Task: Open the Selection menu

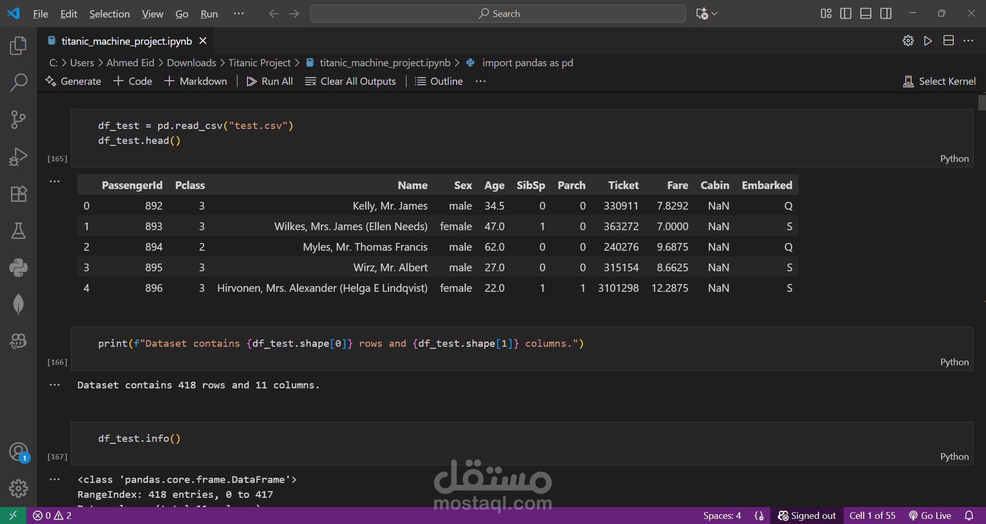Action: [109, 14]
